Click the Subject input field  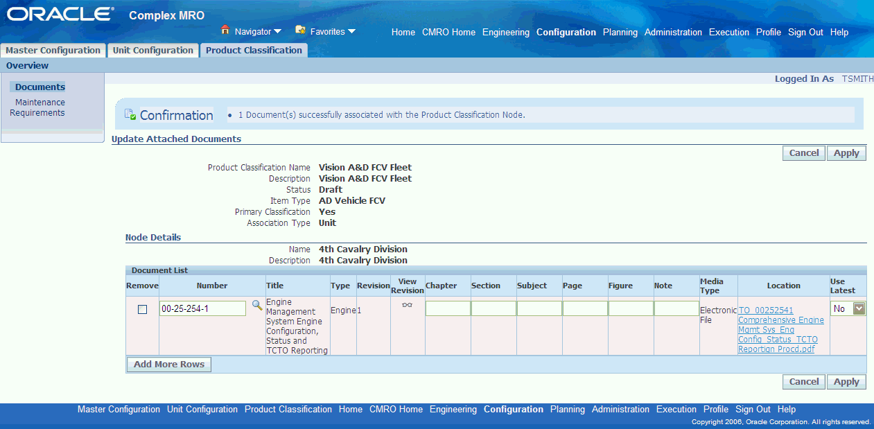point(539,308)
